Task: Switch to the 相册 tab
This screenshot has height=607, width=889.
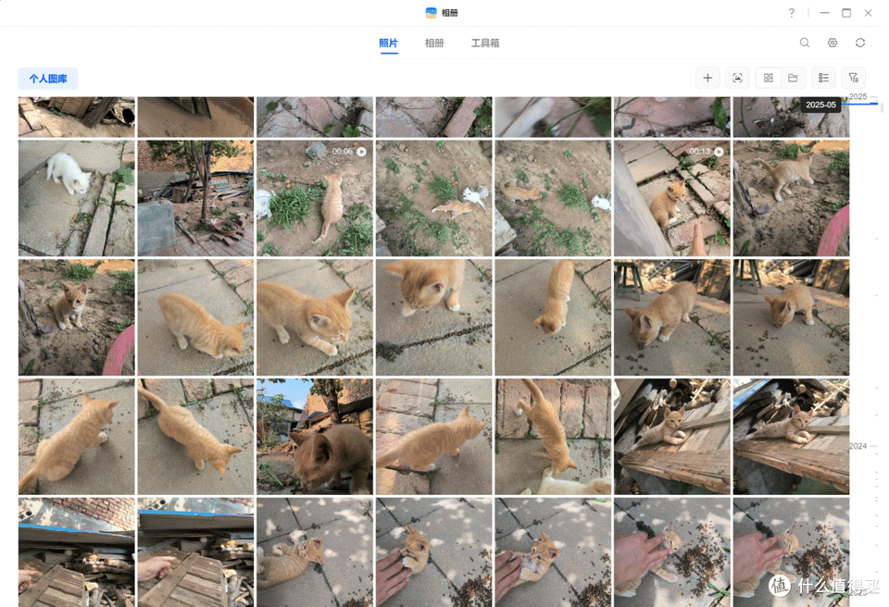Action: [x=434, y=43]
